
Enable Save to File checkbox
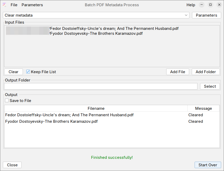7,101
